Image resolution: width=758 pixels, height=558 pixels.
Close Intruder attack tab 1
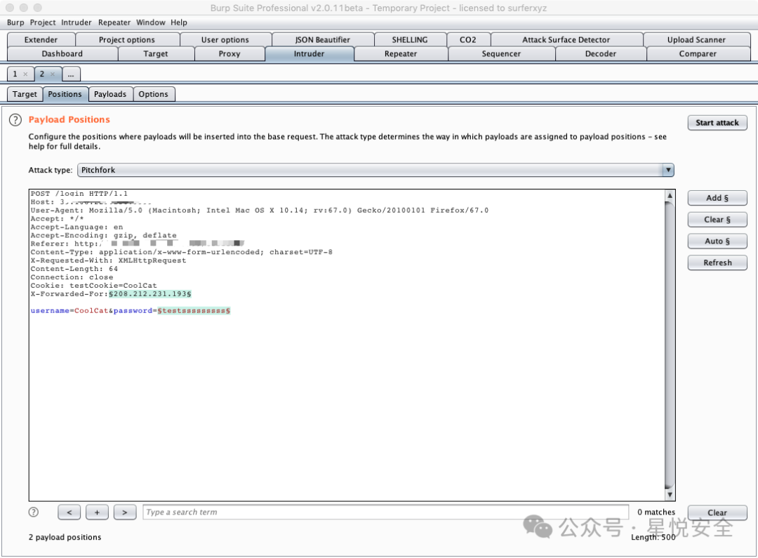point(26,74)
